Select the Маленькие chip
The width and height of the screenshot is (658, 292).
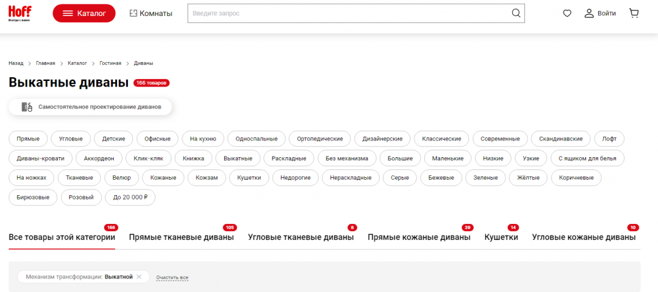(x=448, y=159)
